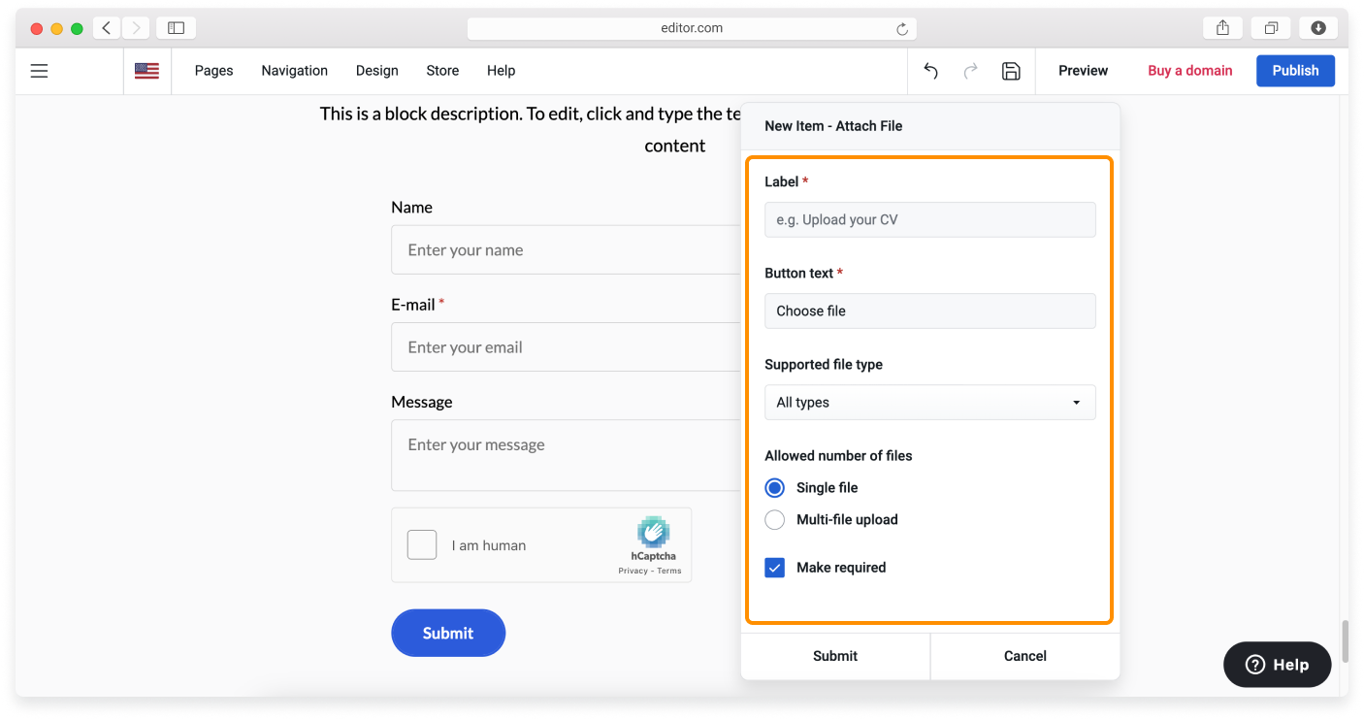Click the hCaptcha Privacy link
Screen dimensions: 1364x720
633,572
